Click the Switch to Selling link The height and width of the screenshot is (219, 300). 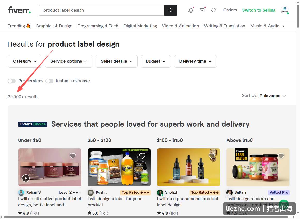click(259, 10)
